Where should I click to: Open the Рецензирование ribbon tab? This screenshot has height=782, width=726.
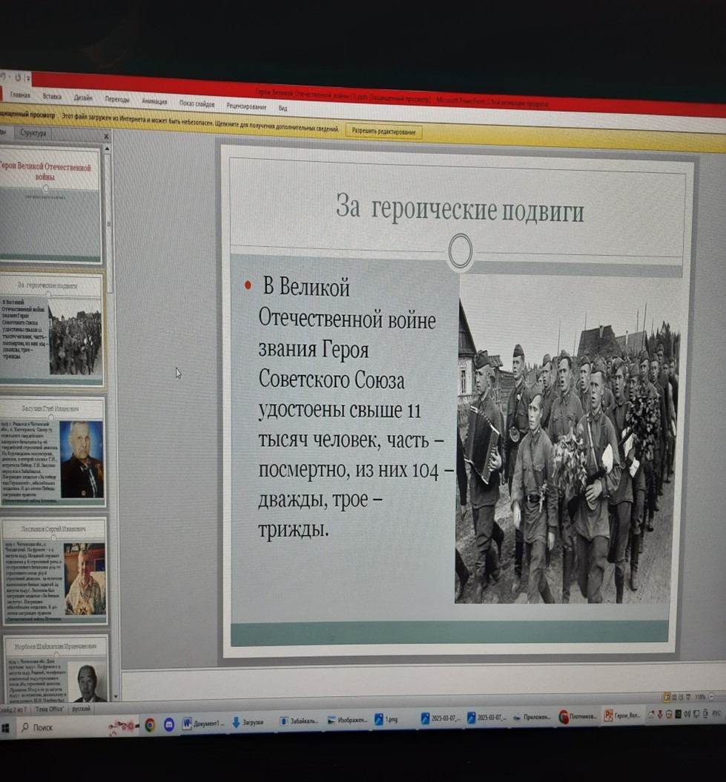pyautogui.click(x=246, y=106)
